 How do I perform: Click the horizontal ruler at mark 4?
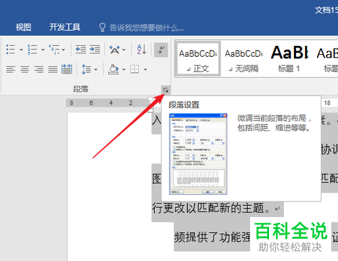111,103
